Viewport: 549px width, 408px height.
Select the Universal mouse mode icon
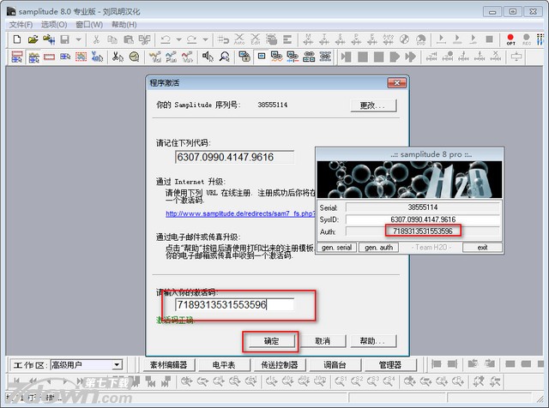[x=17, y=57]
